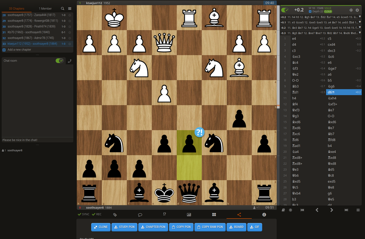This screenshot has width=365, height=239.
Task: Open the annotation glyphs !? tab
Action: click(165, 214)
